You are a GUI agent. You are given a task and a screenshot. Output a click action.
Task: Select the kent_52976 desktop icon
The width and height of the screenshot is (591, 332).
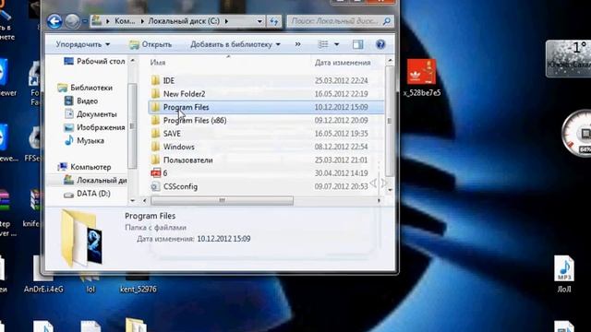pyautogui.click(x=138, y=281)
